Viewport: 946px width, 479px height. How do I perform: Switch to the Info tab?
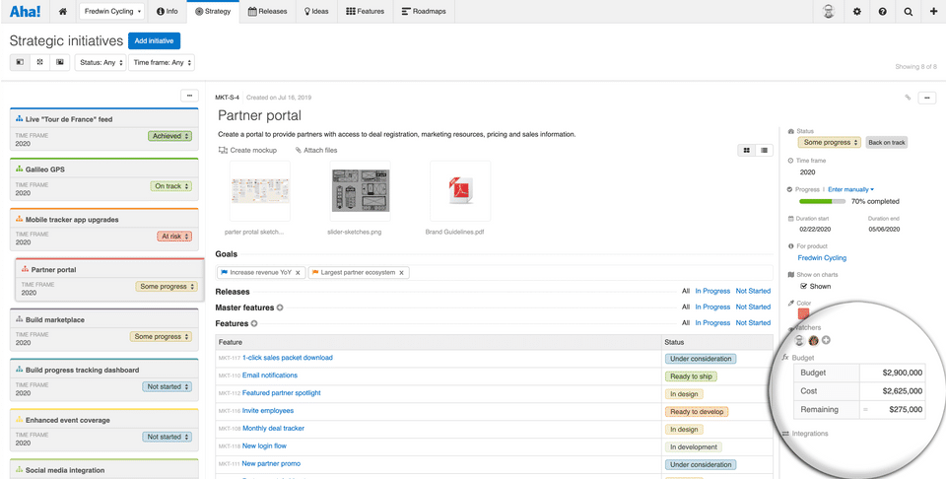click(168, 12)
